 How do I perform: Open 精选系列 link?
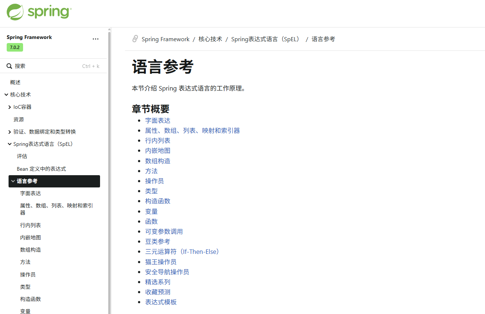pyautogui.click(x=158, y=282)
